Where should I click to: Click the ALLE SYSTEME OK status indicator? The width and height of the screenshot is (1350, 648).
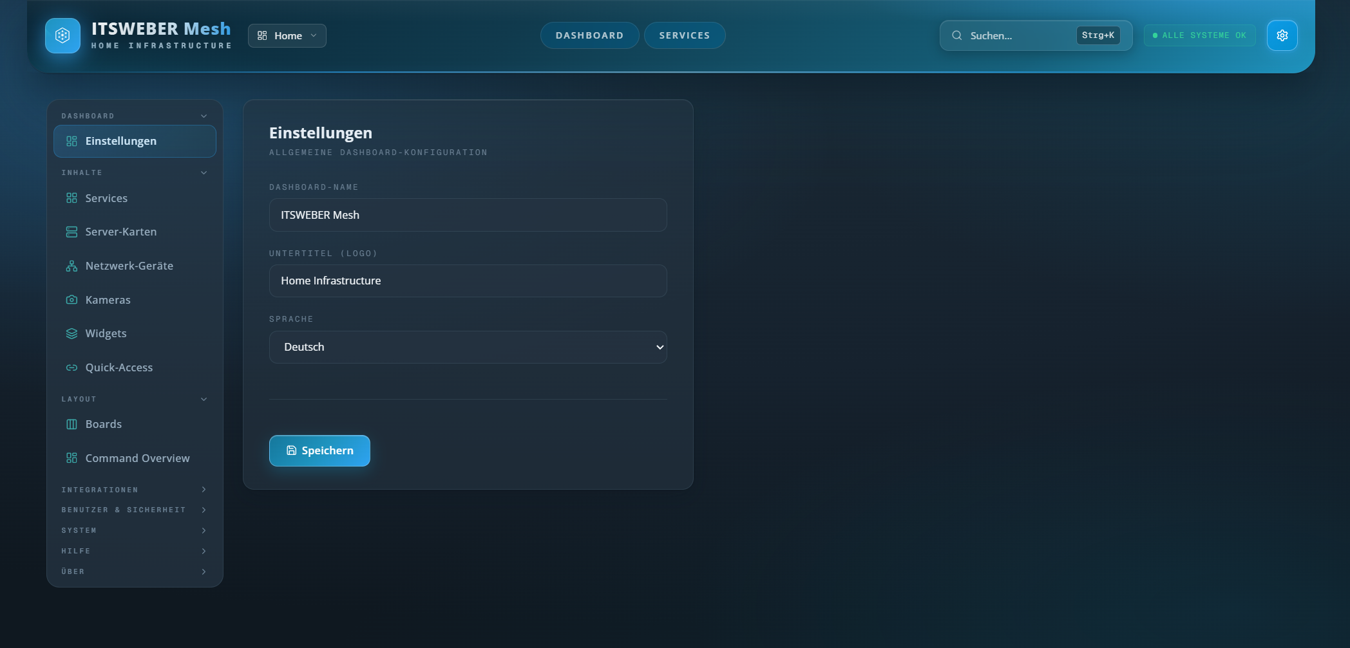pos(1199,35)
